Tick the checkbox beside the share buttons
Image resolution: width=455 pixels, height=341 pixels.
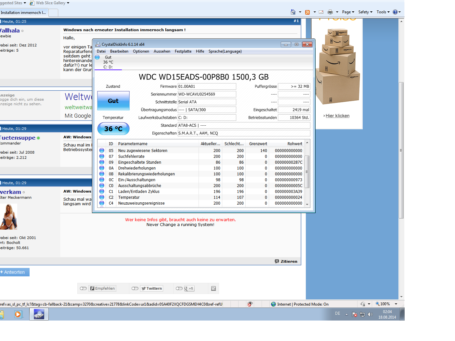[x=214, y=288]
